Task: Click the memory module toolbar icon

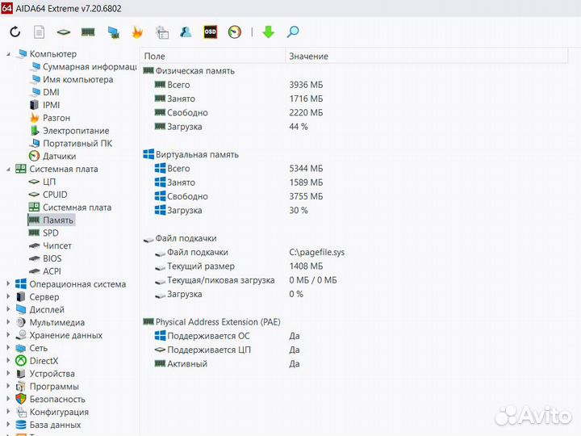Action: [88, 32]
